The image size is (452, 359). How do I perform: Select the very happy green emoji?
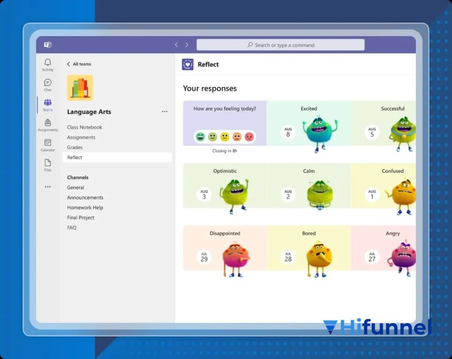(x=200, y=137)
